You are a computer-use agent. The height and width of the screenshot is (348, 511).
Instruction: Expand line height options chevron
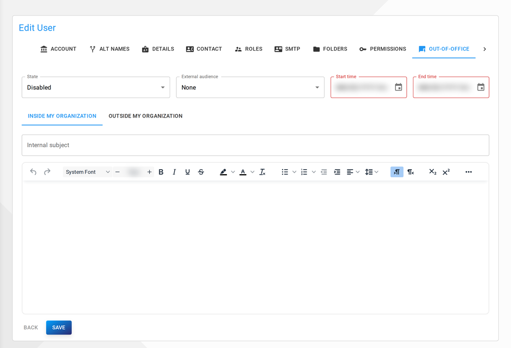(377, 172)
